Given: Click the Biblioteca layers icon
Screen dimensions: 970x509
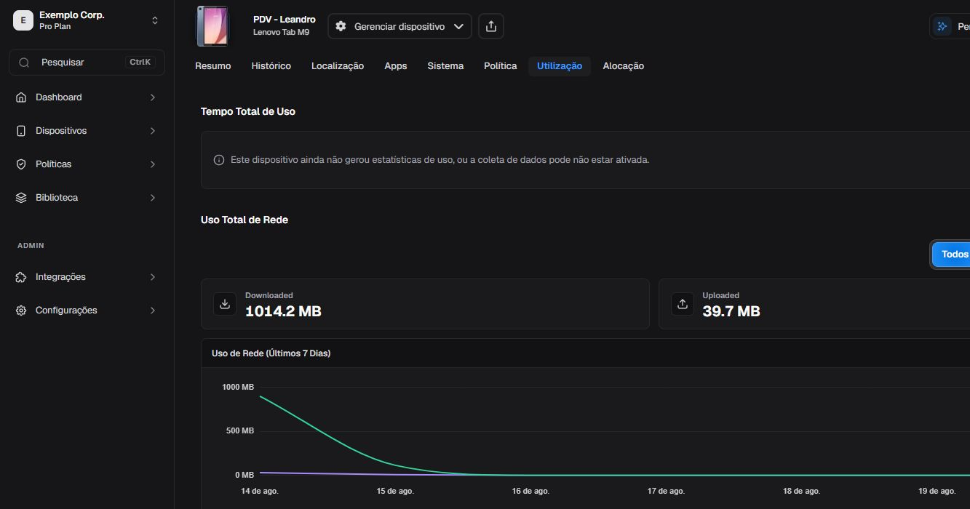Looking at the screenshot, I should tap(21, 198).
